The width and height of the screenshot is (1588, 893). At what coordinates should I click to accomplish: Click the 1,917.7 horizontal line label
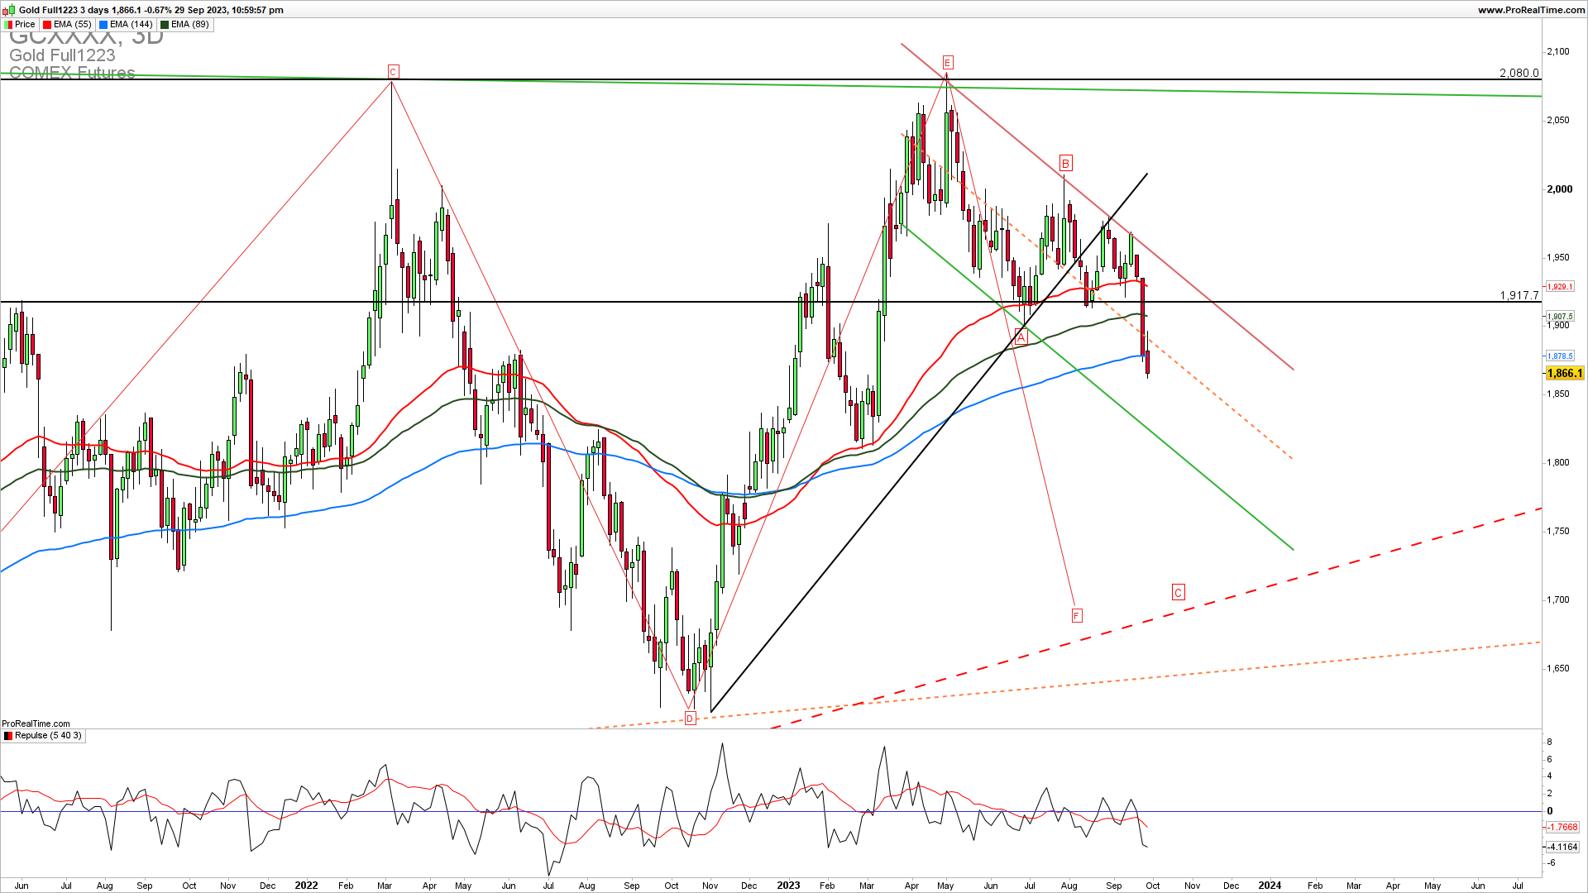tap(1519, 295)
